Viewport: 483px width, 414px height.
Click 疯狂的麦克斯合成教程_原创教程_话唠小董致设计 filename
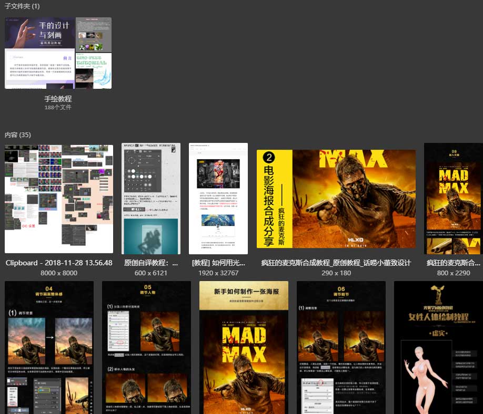[x=336, y=263]
